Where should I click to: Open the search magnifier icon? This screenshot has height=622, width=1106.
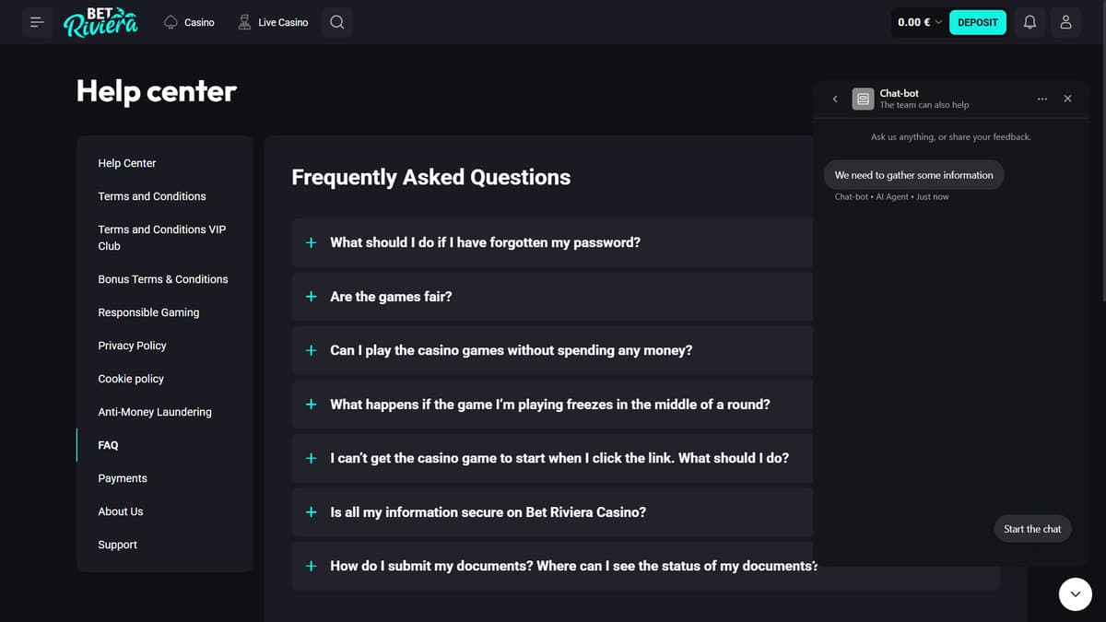point(337,22)
